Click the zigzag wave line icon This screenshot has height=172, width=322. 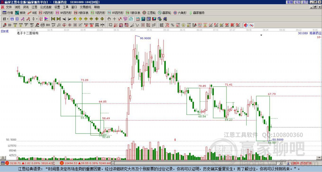137,25
